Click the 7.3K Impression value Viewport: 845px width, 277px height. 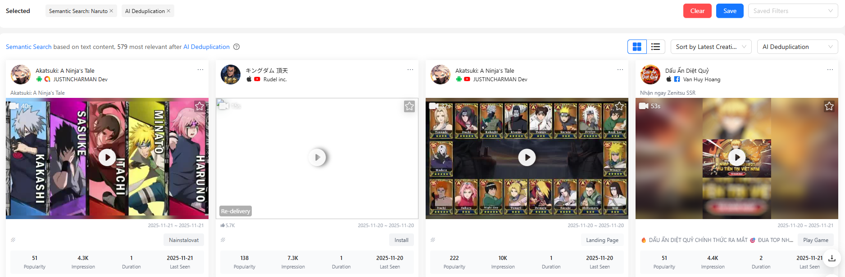(293, 258)
